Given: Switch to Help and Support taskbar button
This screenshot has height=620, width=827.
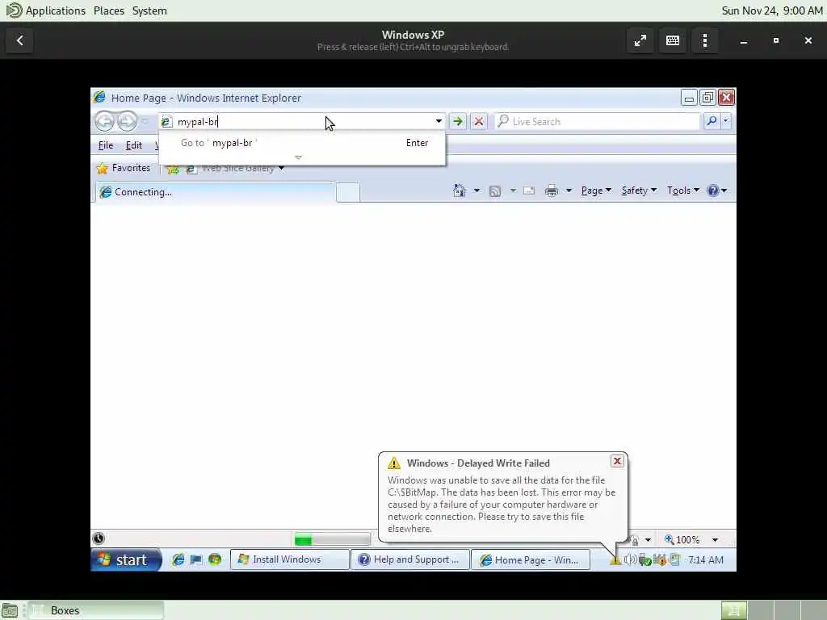Looking at the screenshot, I should [409, 560].
